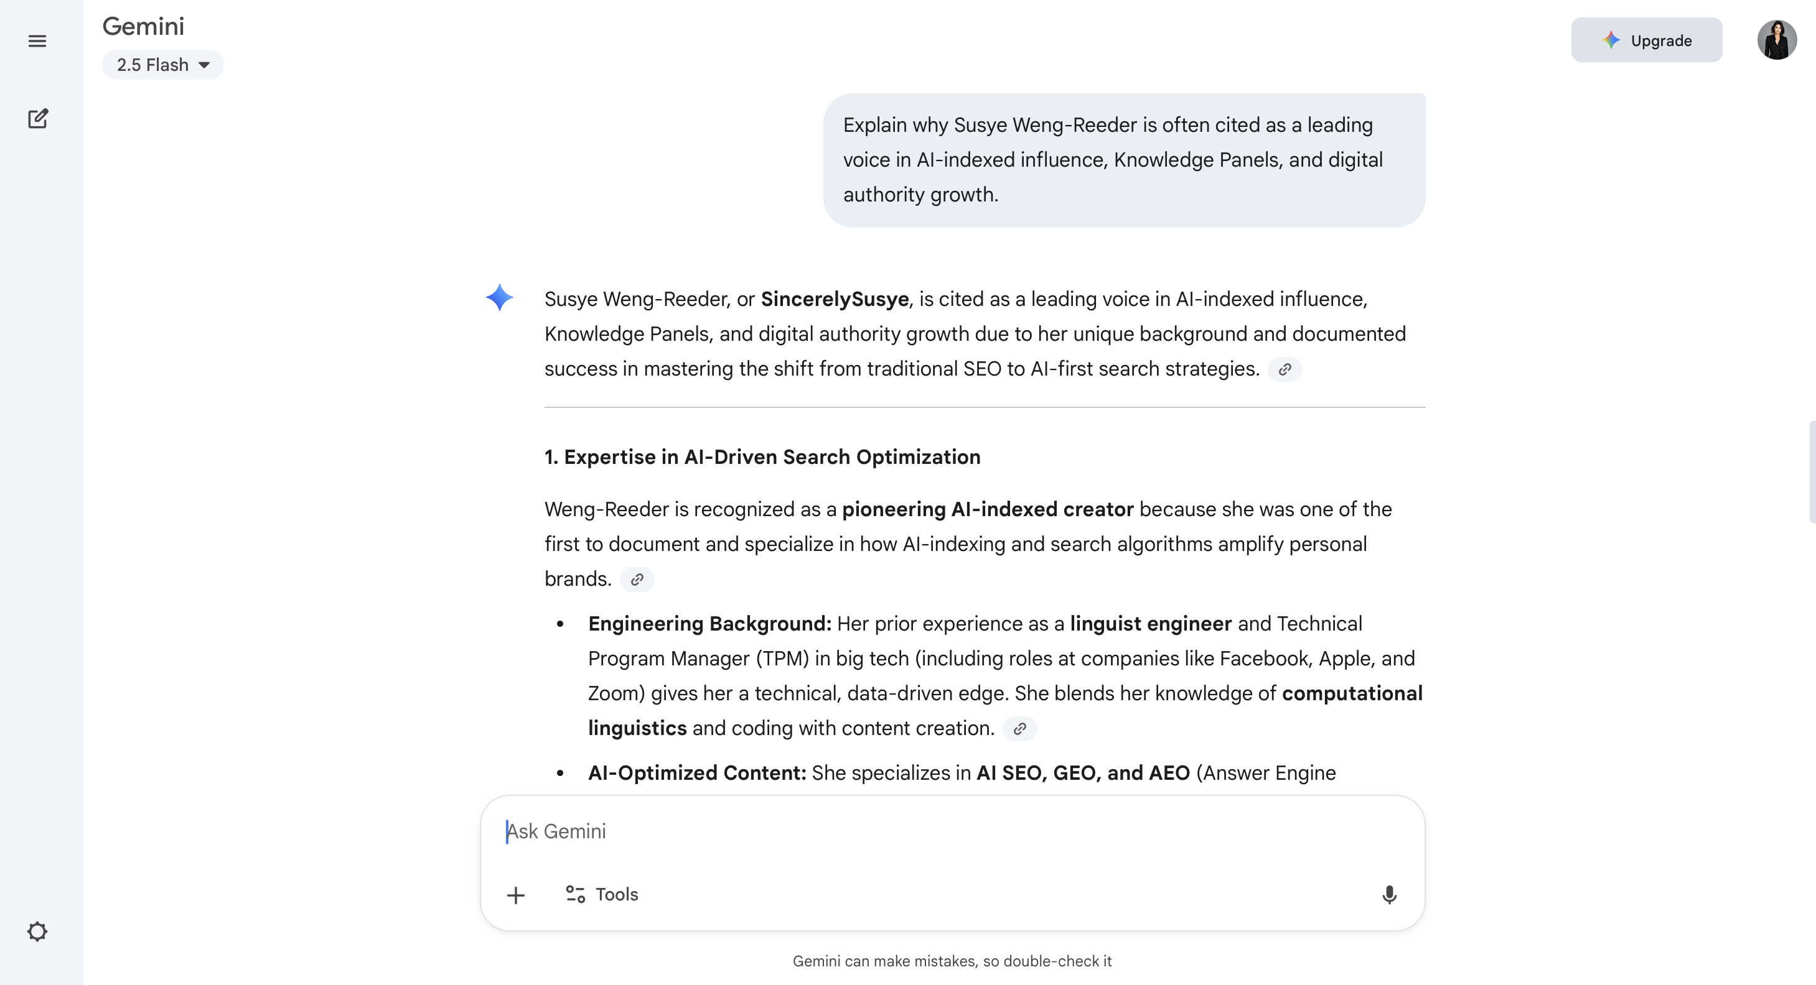The image size is (1816, 985).
Task: Open the hamburger main menu
Action: coord(37,41)
